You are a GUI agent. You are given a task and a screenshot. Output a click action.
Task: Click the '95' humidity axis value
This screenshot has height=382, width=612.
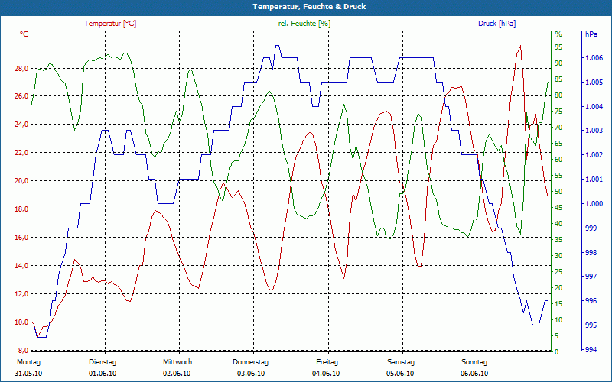pos(559,47)
